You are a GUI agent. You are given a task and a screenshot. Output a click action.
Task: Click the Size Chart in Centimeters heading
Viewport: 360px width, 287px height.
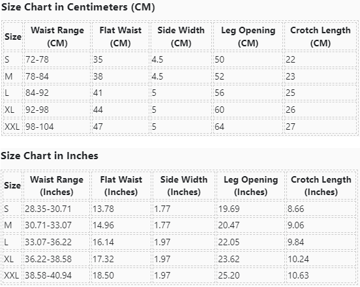[78, 7]
